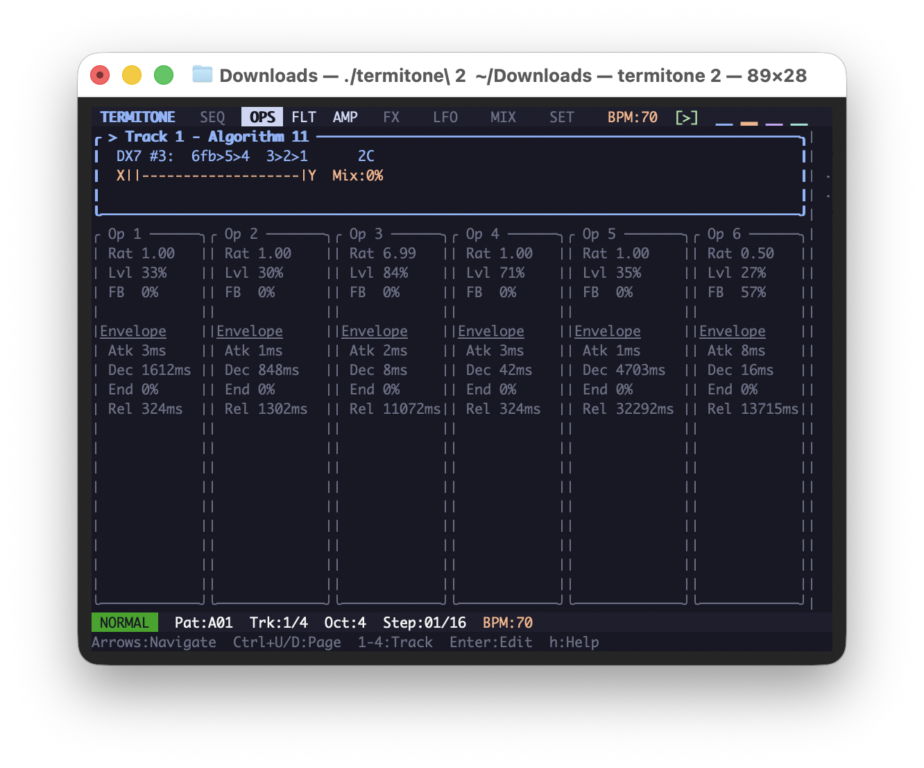Click the BPM:70 display in top bar
The width and height of the screenshot is (924, 768).
(632, 117)
